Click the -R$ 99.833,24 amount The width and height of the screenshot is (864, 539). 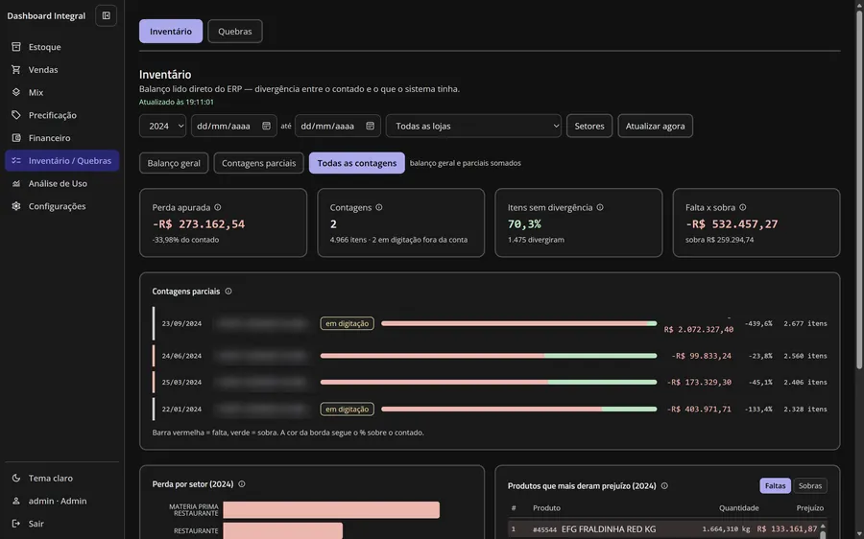pos(701,356)
